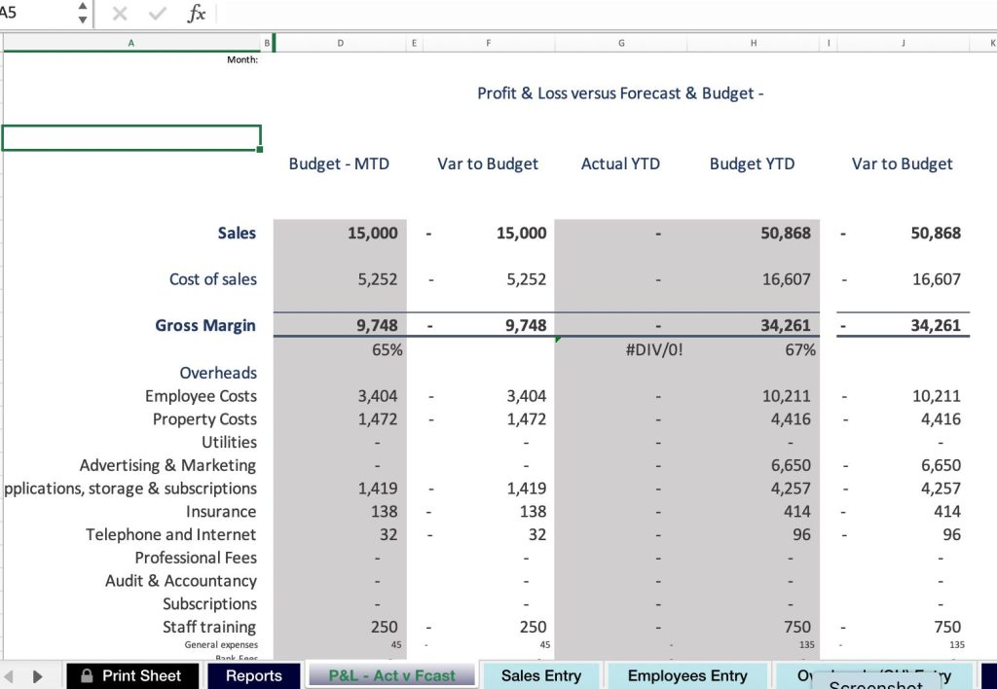
Task: Select the Sales Budget MTD cell 15,000
Action: pyautogui.click(x=372, y=233)
